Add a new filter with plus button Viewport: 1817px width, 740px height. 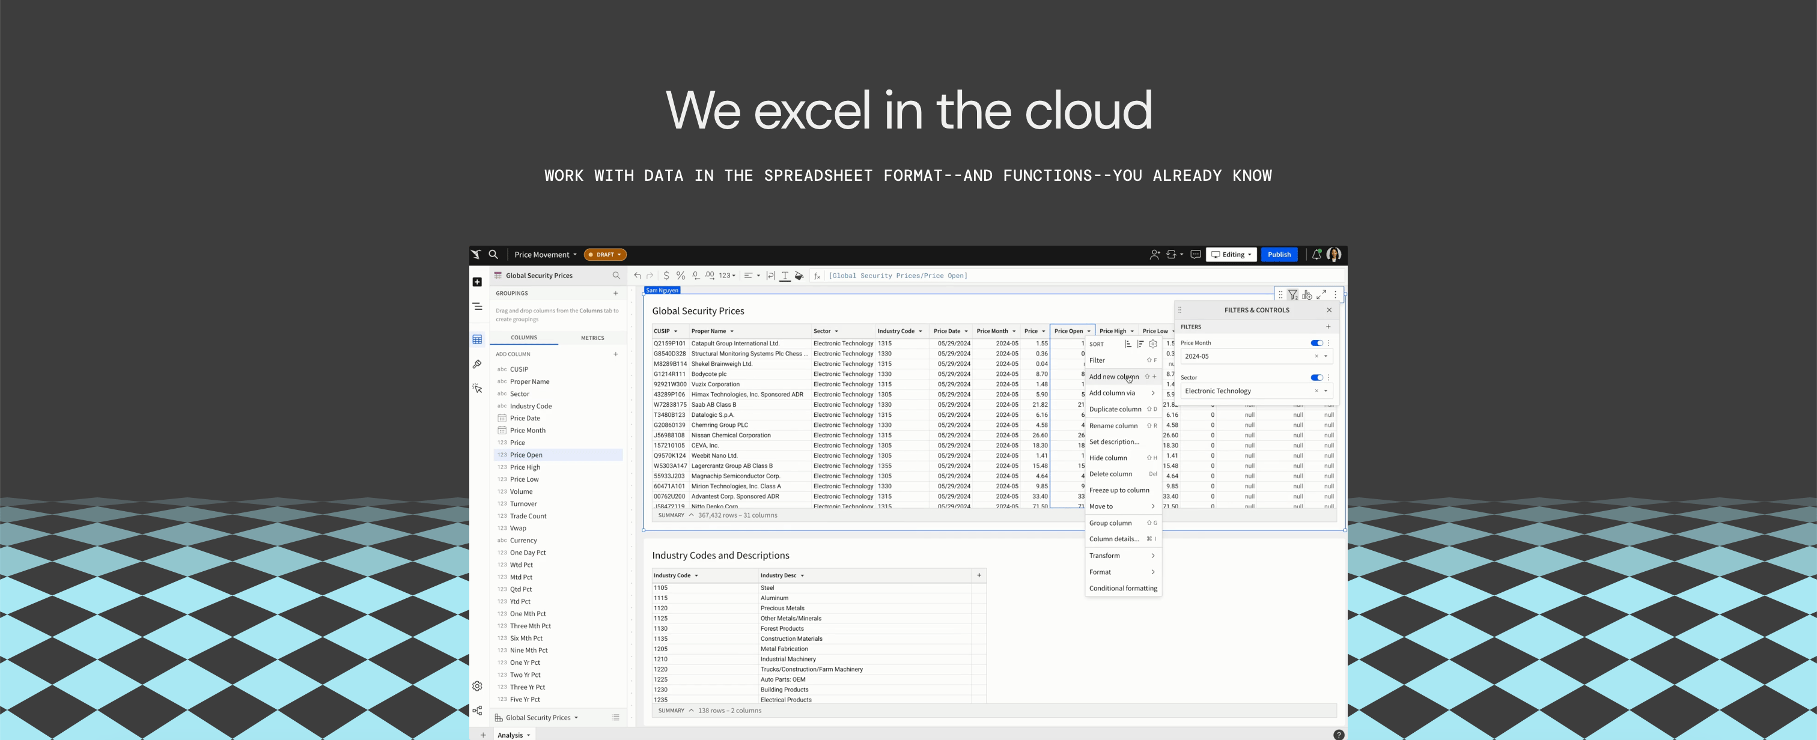point(1328,327)
